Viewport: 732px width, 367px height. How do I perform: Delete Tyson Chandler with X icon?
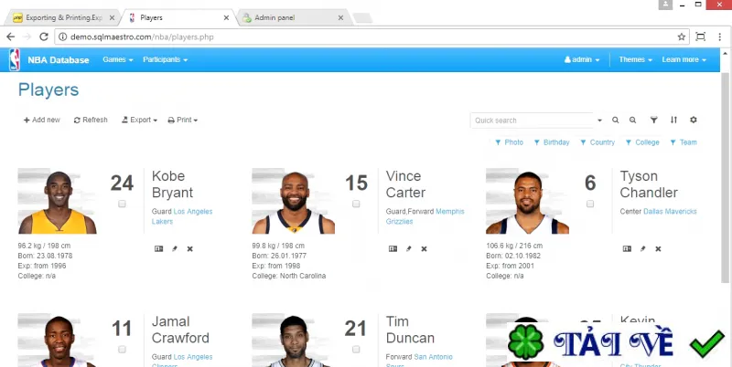coord(658,248)
